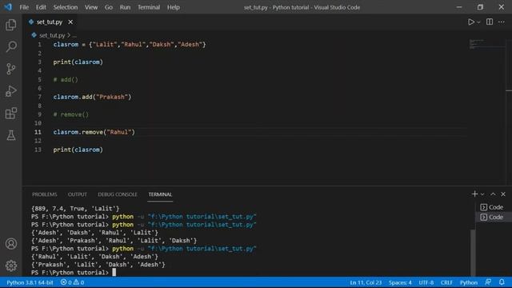Open the Explorer view in activity bar
Image resolution: width=512 pixels, height=288 pixels.
(10, 25)
